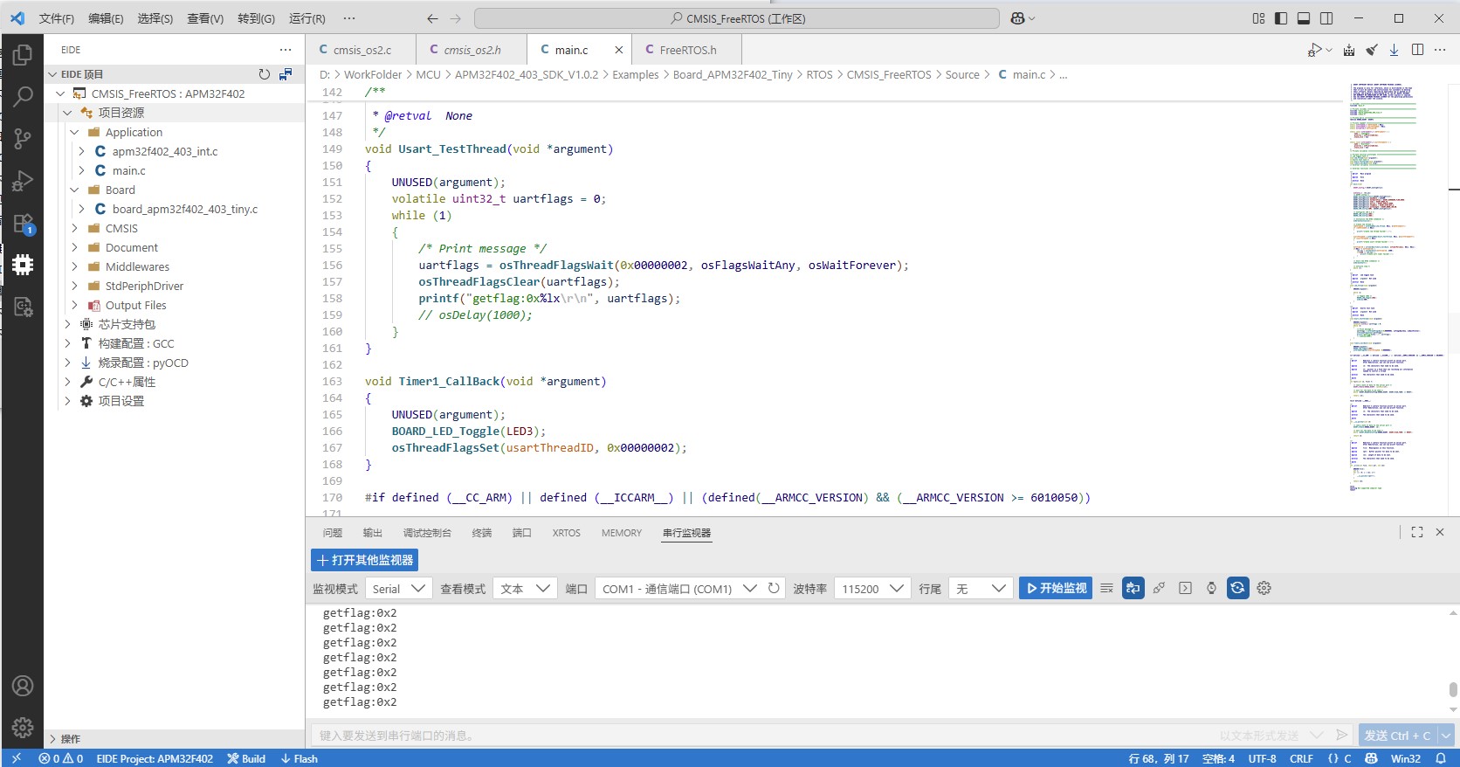
Task: Click the 开始监视 start monitoring button
Action: [1056, 588]
